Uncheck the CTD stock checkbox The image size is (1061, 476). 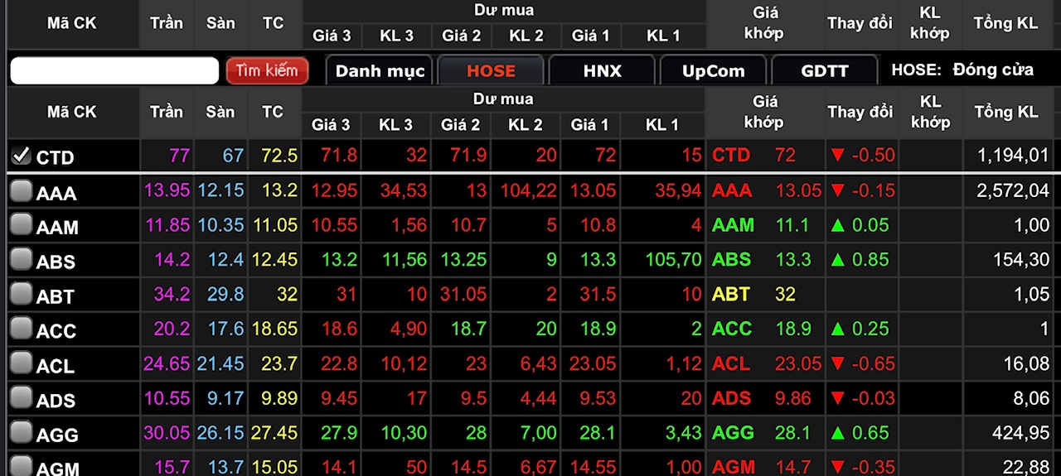click(x=22, y=156)
